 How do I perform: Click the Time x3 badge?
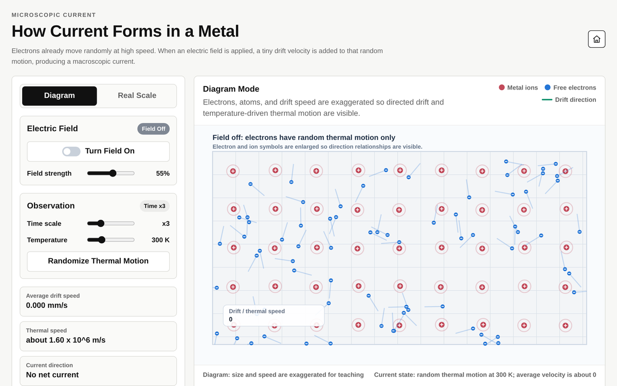pos(155,206)
